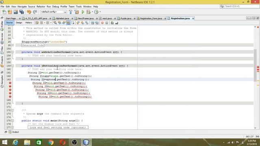Click the Build Project hammer icon

(71, 12)
